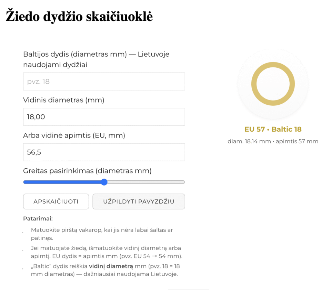Select the EU 57 • Baltic 18 result label
Viewport: 331px width, 293px height.
(x=273, y=130)
